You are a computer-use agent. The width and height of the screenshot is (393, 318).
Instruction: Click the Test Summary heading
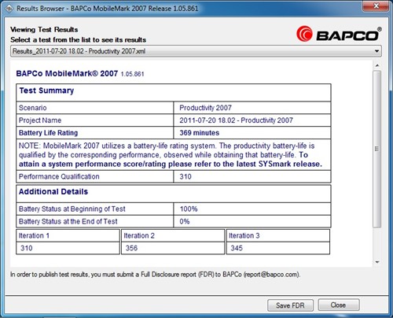click(x=46, y=91)
